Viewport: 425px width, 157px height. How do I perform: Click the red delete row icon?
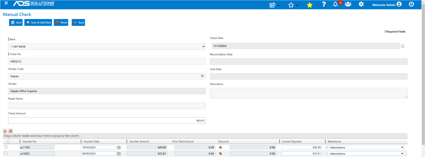point(5,131)
